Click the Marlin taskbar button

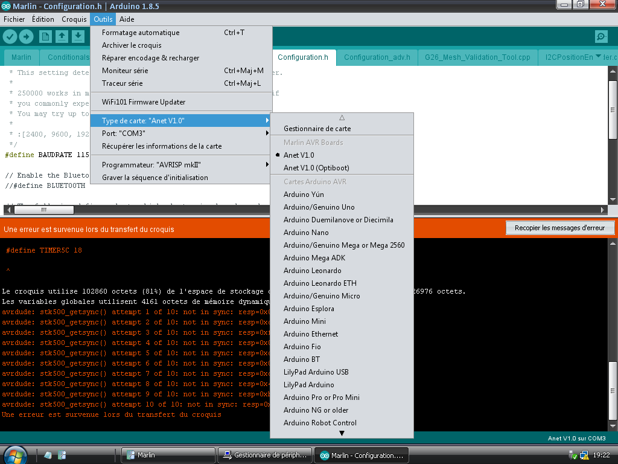pos(168,456)
